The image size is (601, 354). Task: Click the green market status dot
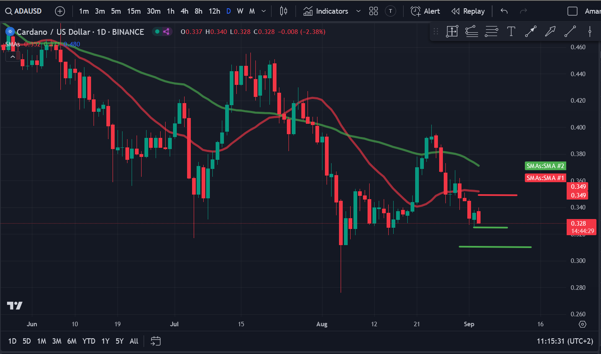click(157, 31)
